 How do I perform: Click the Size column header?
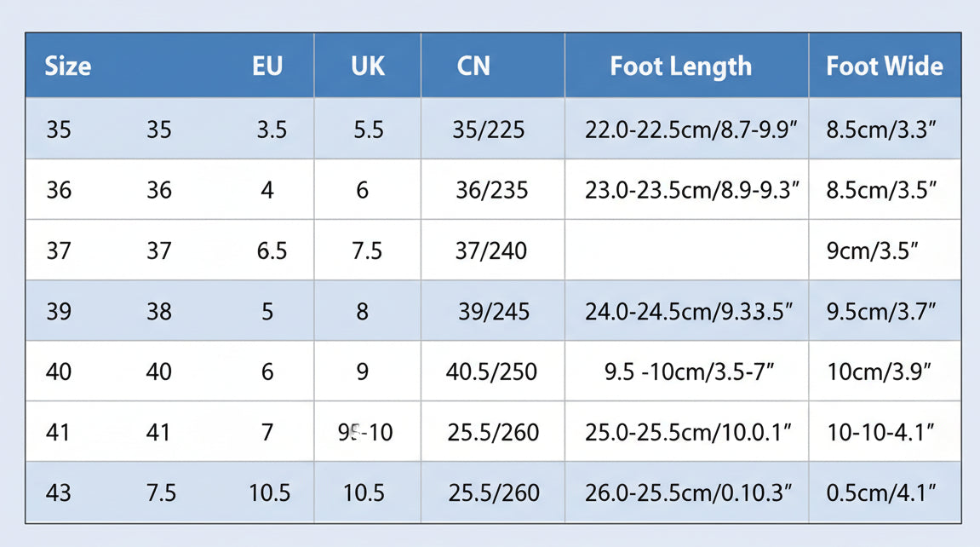click(67, 66)
